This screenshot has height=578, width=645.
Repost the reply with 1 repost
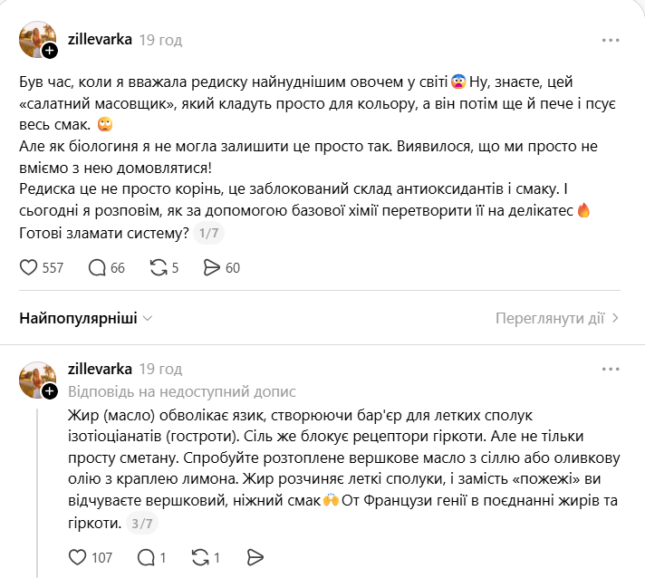[x=200, y=557]
